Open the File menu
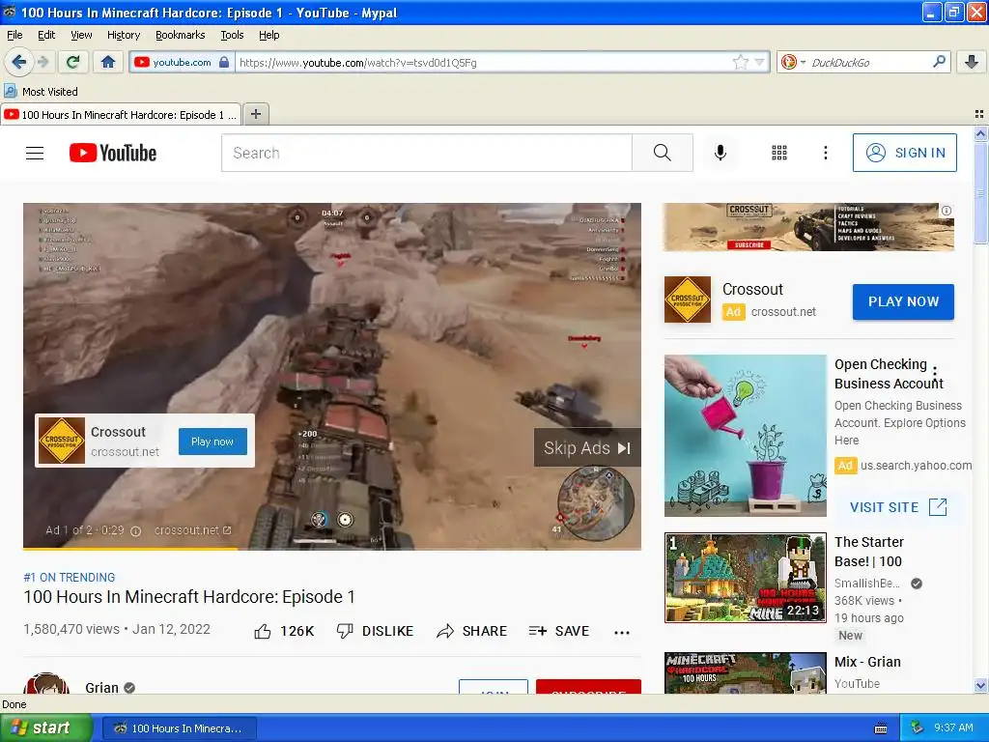 pyautogui.click(x=14, y=35)
